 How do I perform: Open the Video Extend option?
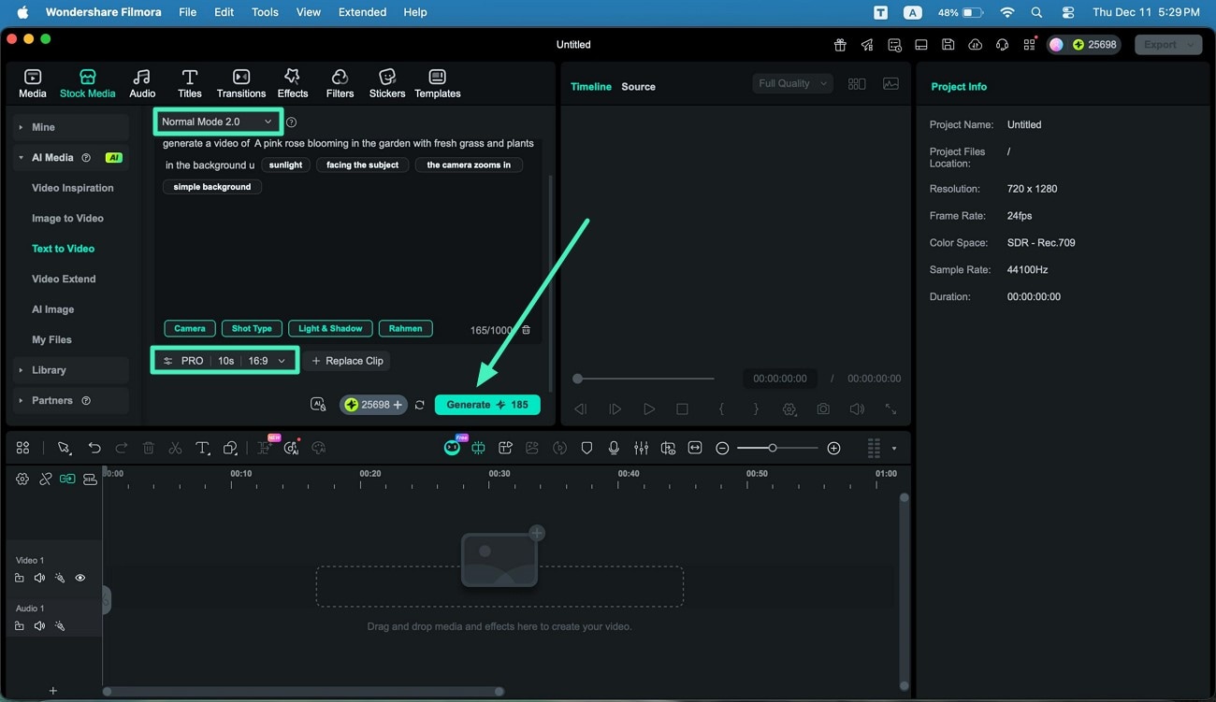(x=64, y=279)
